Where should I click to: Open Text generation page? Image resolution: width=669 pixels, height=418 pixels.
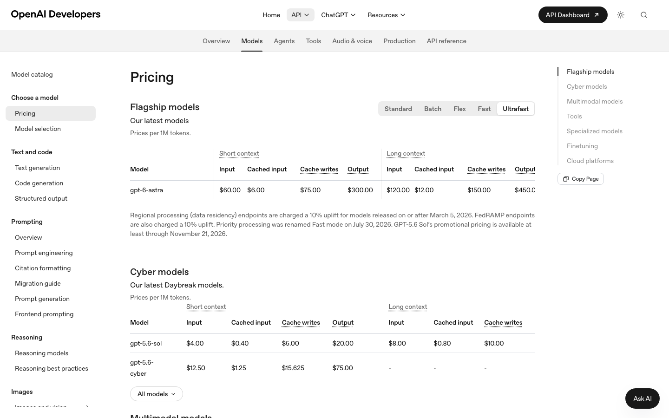click(51, 168)
